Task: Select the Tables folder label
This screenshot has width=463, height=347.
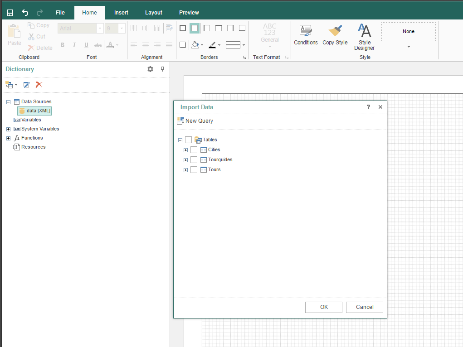Action: [x=210, y=140]
